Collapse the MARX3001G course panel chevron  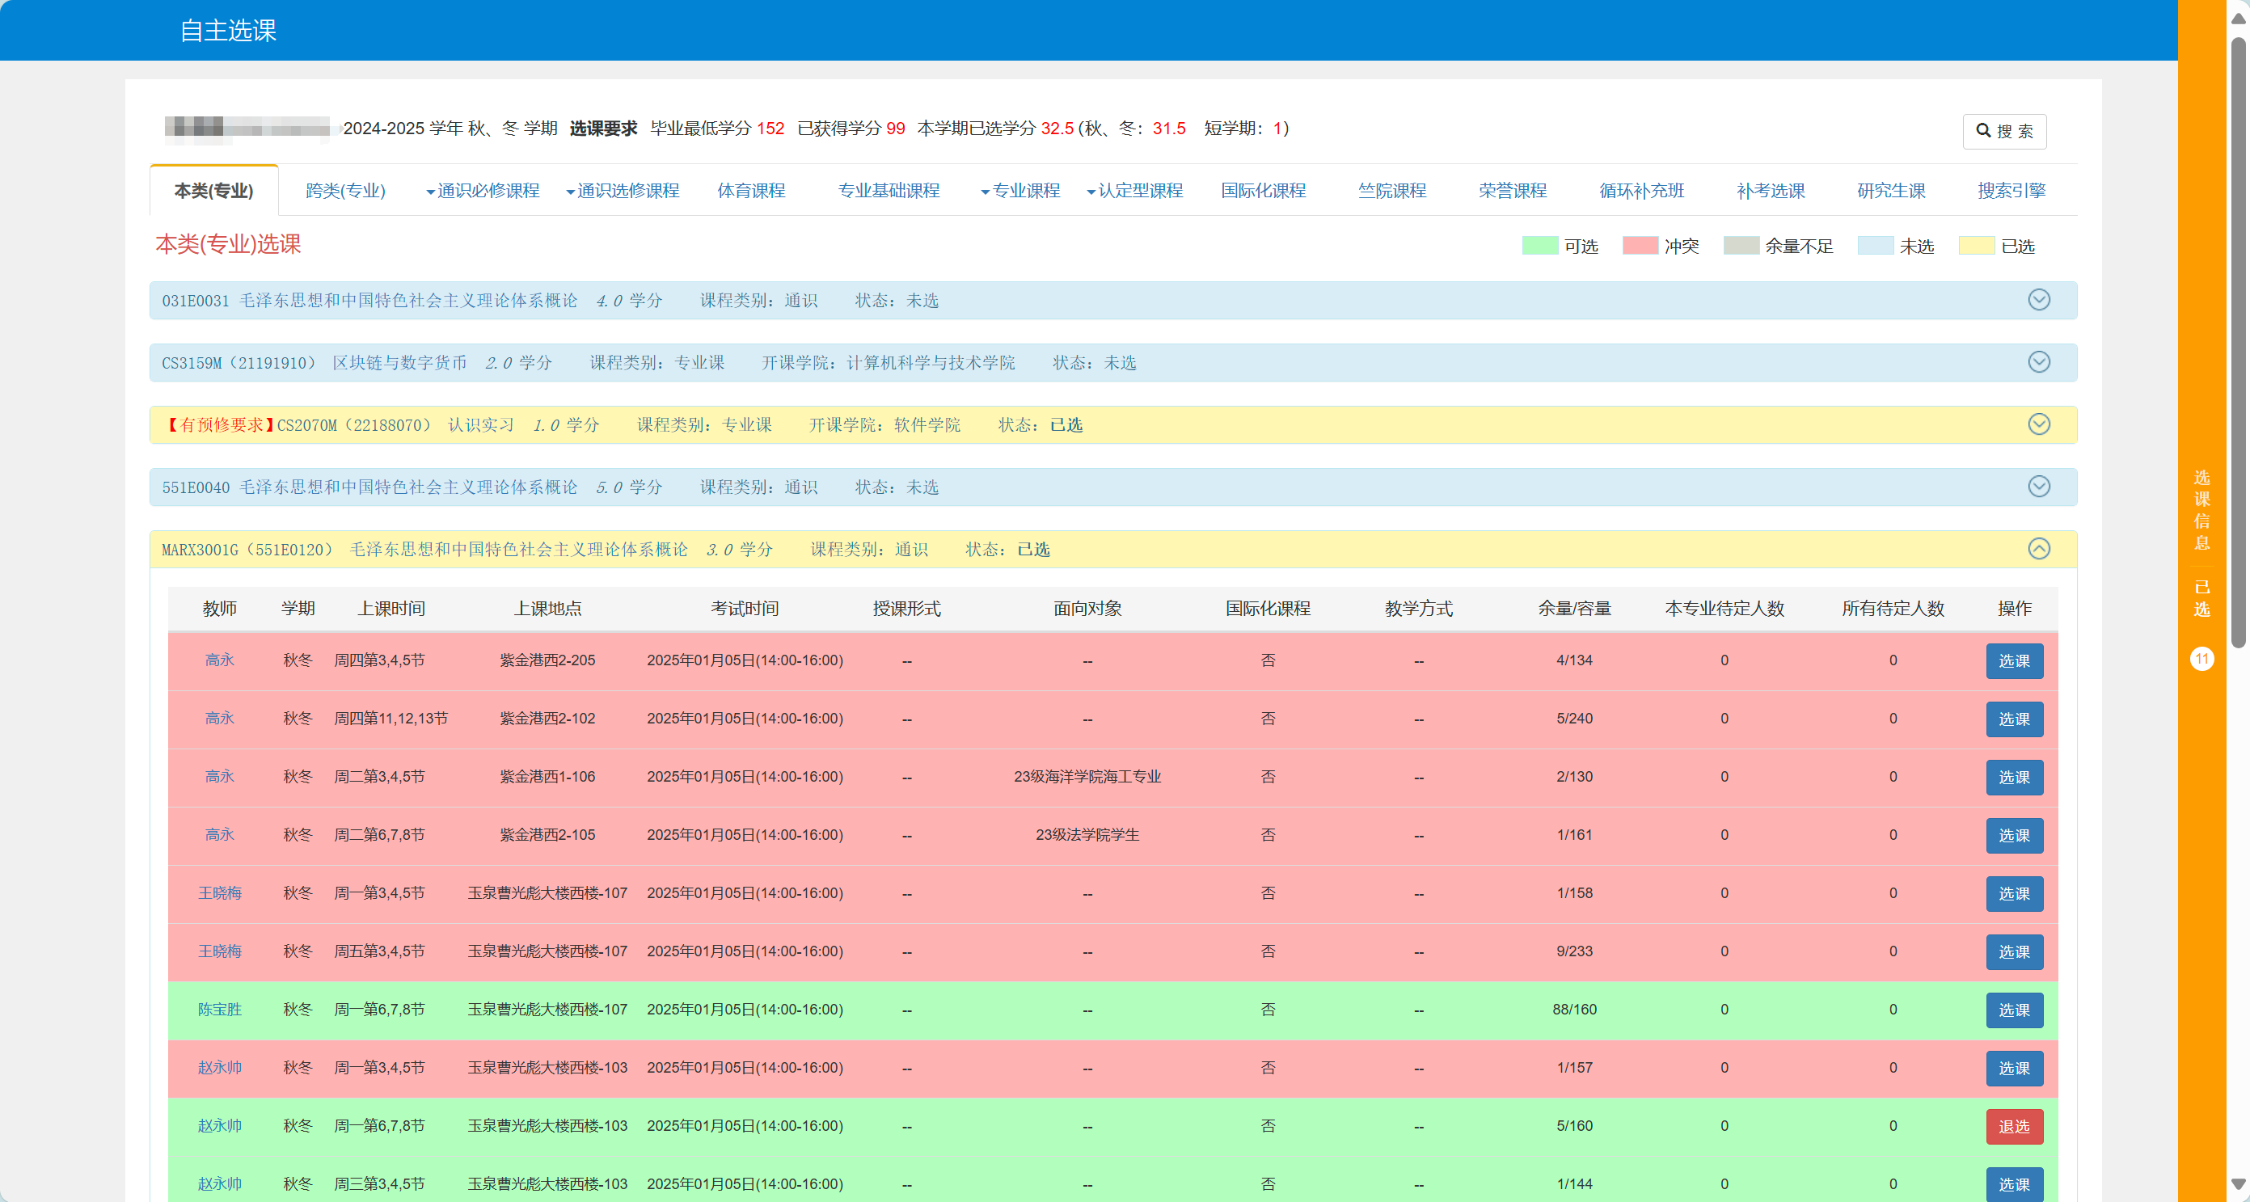(x=2039, y=549)
